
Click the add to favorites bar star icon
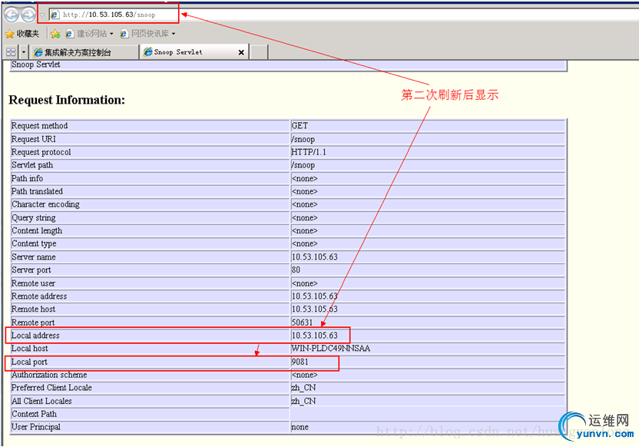click(x=55, y=34)
